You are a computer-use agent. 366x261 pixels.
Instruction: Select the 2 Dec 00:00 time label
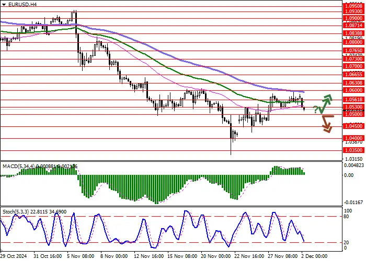(314, 256)
